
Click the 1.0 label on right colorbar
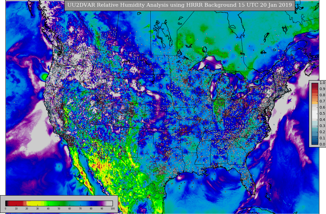tap(322, 83)
